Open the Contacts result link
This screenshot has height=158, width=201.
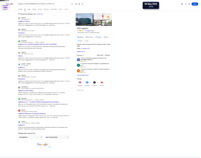click(x=21, y=33)
